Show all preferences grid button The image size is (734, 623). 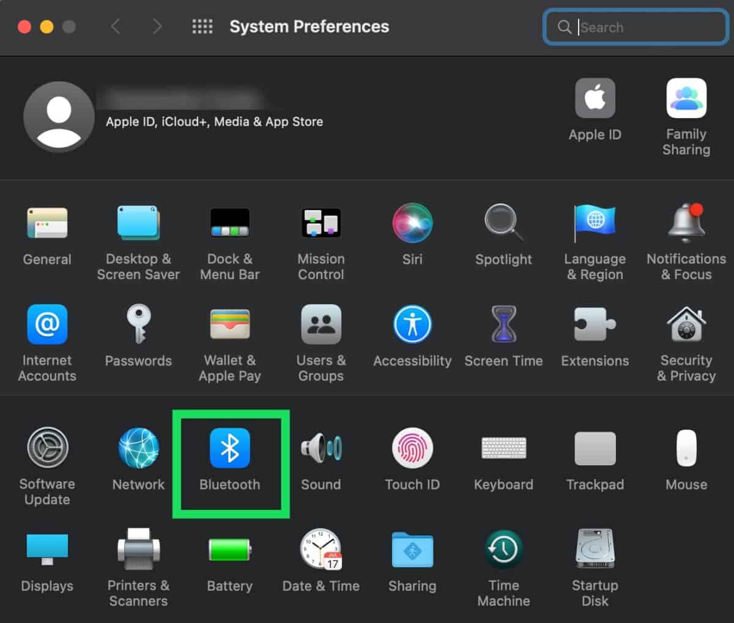(202, 26)
